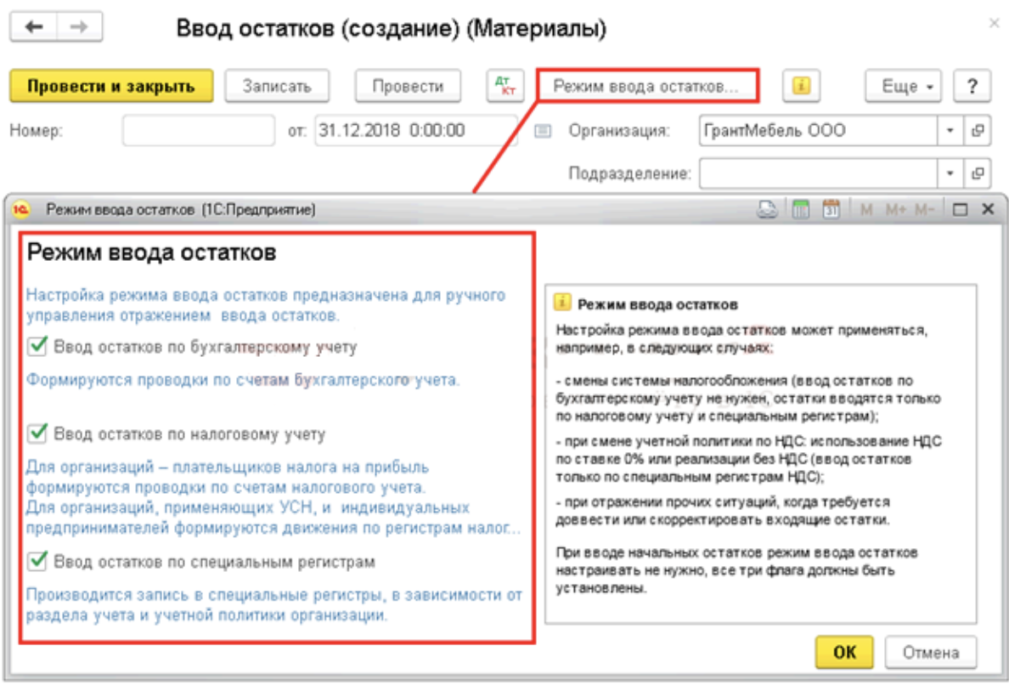Uncheck Ввод остатков по налоговому учету
1009x685 pixels.
click(x=37, y=433)
